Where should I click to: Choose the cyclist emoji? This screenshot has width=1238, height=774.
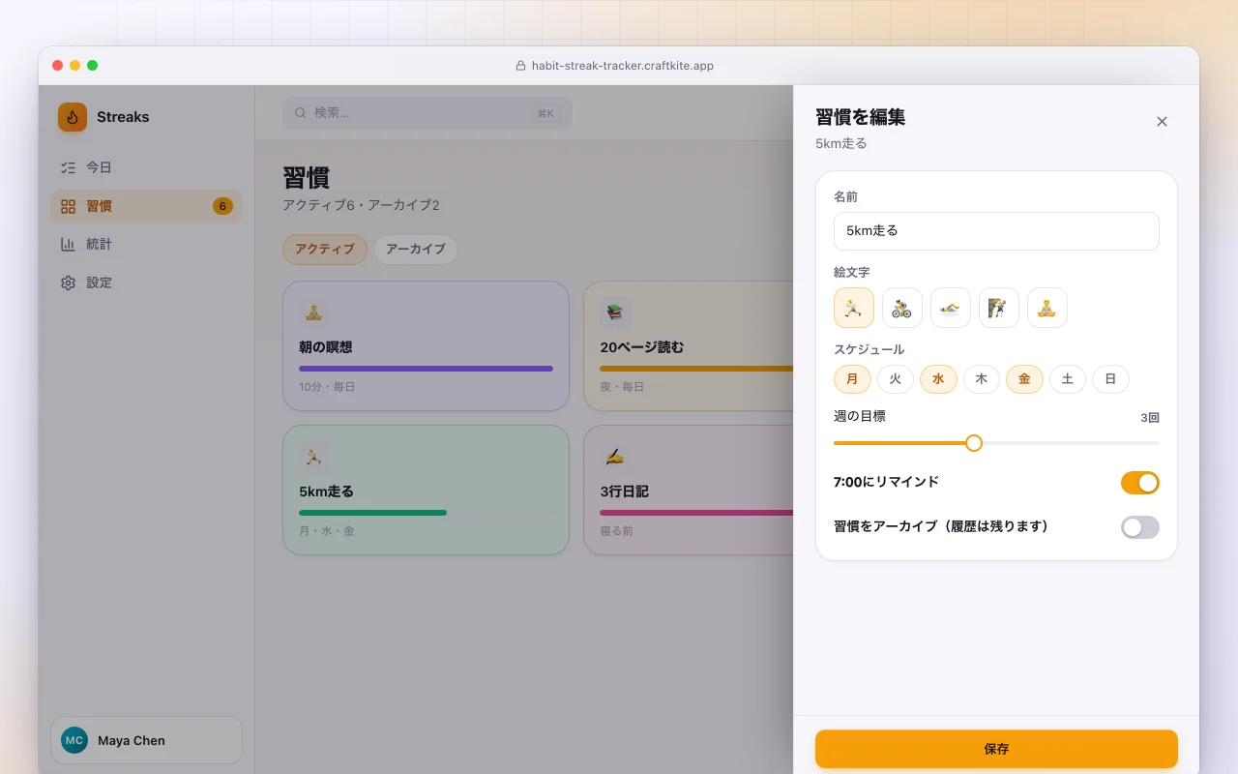point(902,308)
